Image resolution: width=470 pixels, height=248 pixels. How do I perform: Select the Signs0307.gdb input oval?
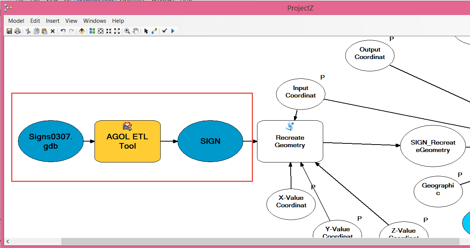tap(51, 141)
